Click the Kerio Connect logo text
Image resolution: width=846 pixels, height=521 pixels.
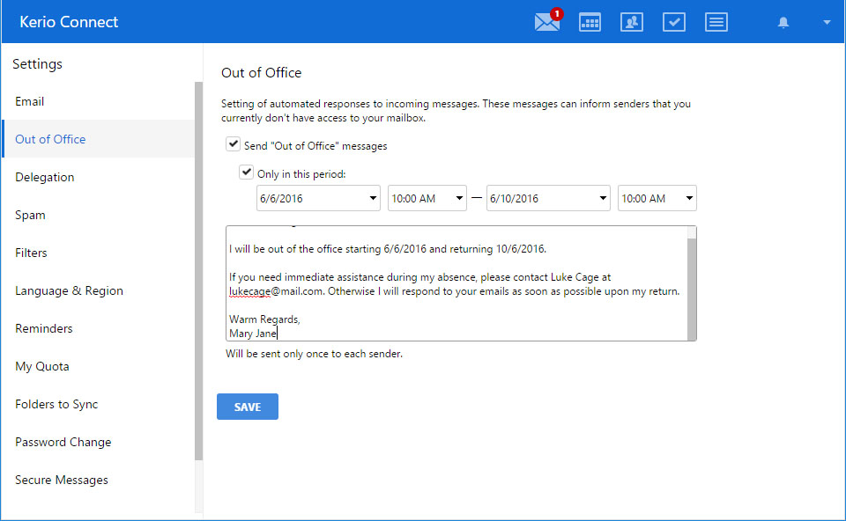69,21
